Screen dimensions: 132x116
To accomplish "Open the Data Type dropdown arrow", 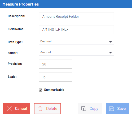I will coord(111,42).
